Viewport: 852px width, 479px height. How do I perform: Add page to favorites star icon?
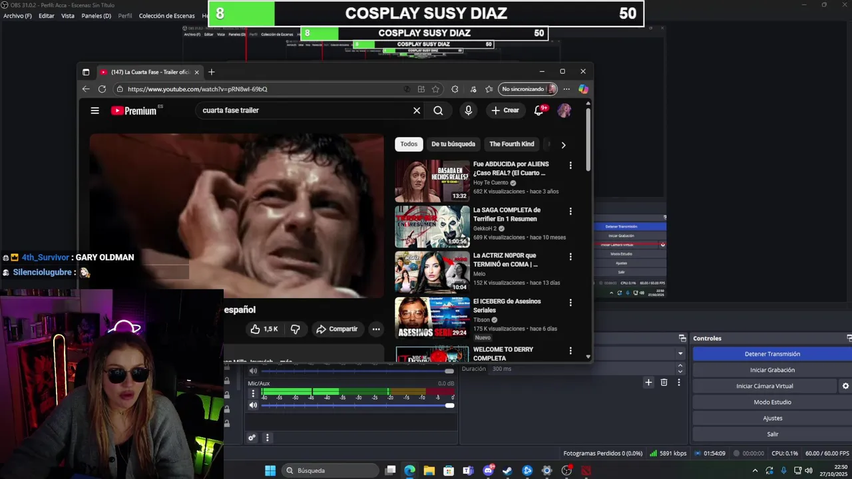[435, 89]
